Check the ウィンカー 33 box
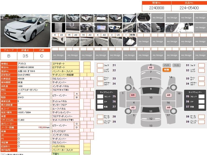 point(202,79)
